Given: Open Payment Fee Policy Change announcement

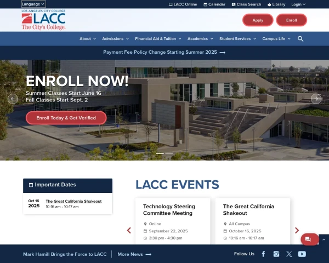Looking at the screenshot, I should tap(164, 52).
